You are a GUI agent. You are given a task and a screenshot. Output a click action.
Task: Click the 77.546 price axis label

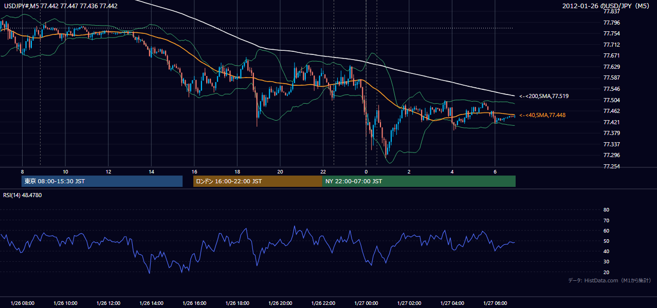(x=611, y=89)
